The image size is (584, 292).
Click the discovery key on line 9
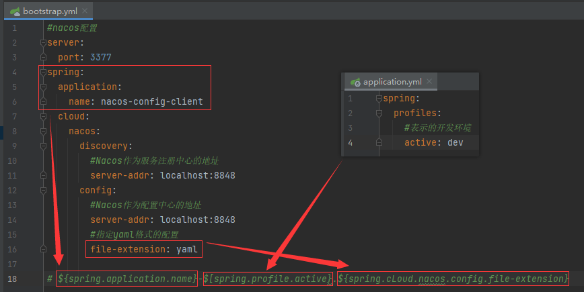[x=104, y=146]
